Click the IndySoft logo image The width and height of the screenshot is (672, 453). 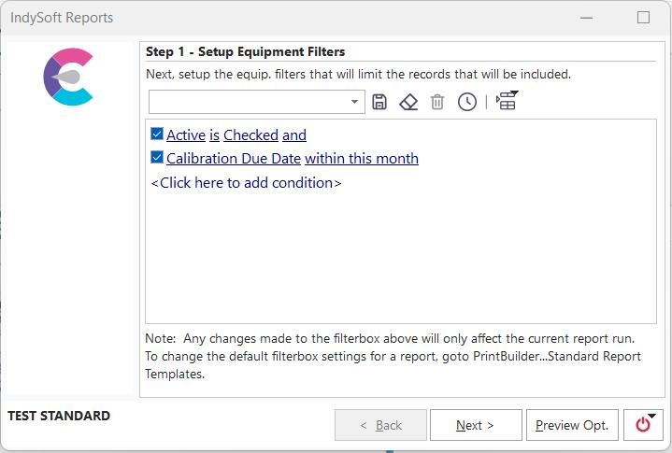(68, 78)
